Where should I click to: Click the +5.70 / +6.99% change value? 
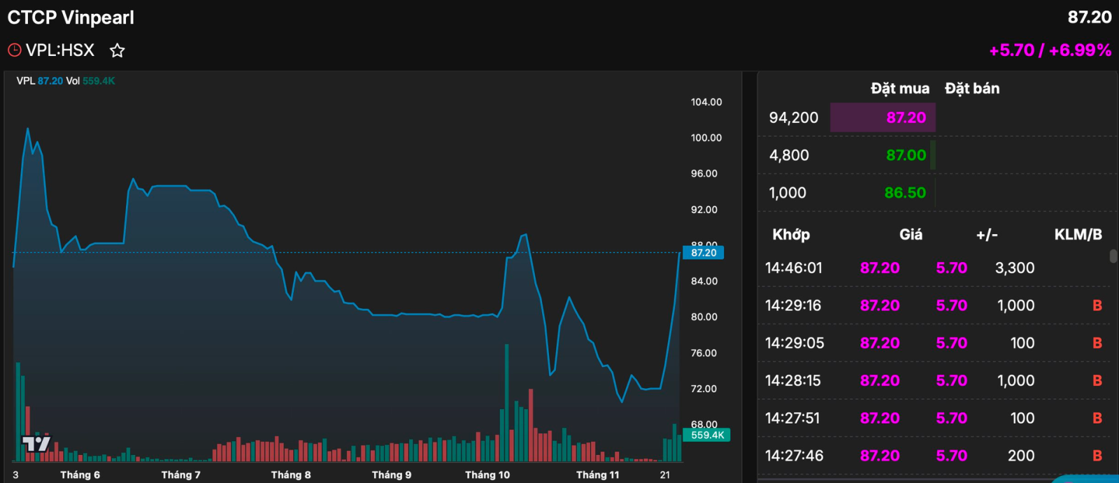[1050, 50]
